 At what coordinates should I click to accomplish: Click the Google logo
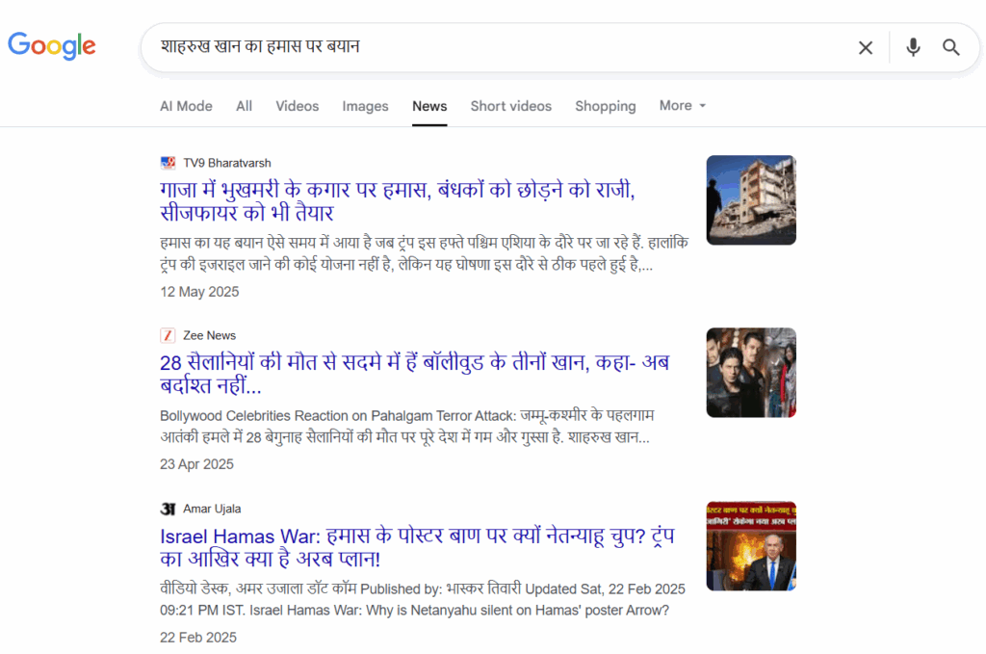tap(52, 45)
